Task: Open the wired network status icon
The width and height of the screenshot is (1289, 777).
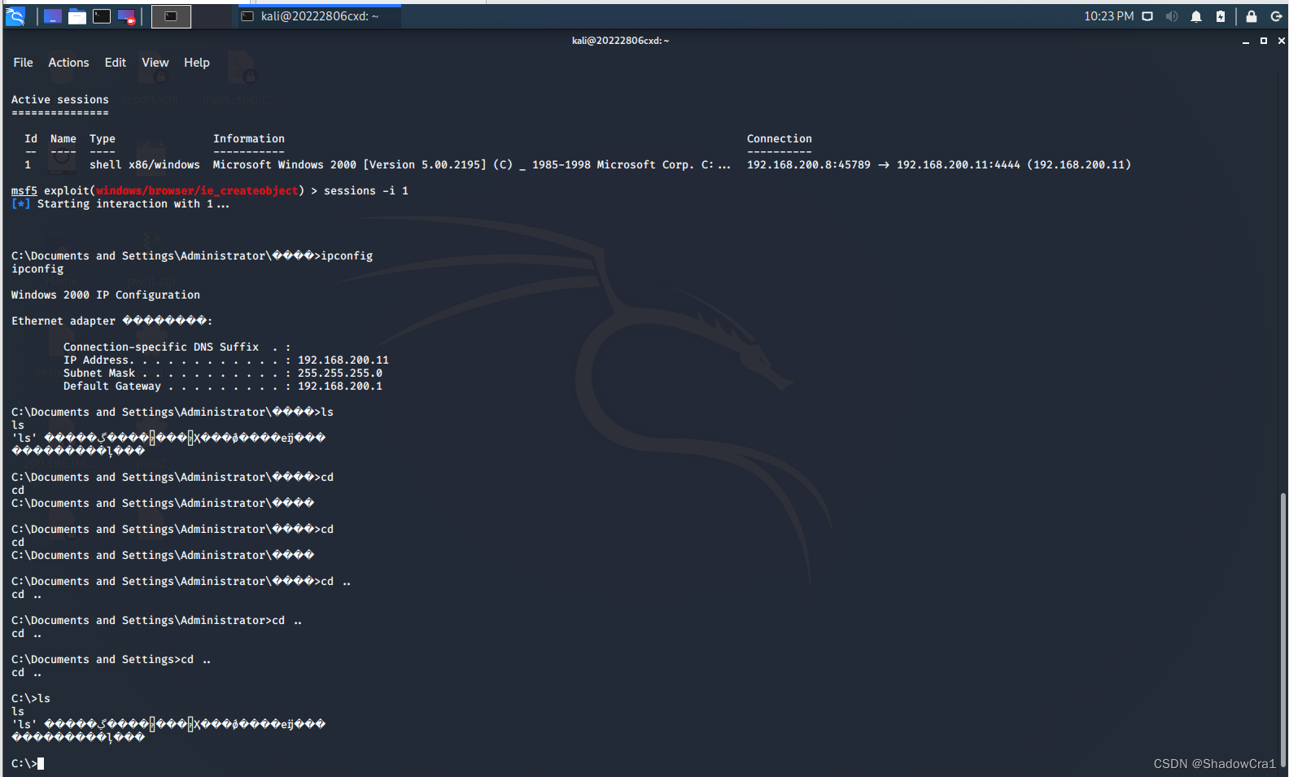Action: (x=1147, y=16)
